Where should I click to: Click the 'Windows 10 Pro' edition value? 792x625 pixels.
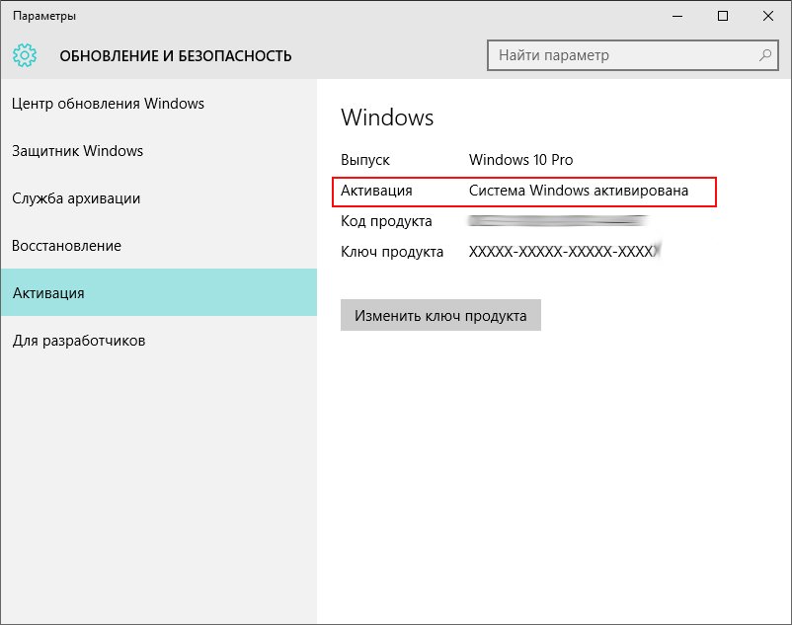(520, 160)
